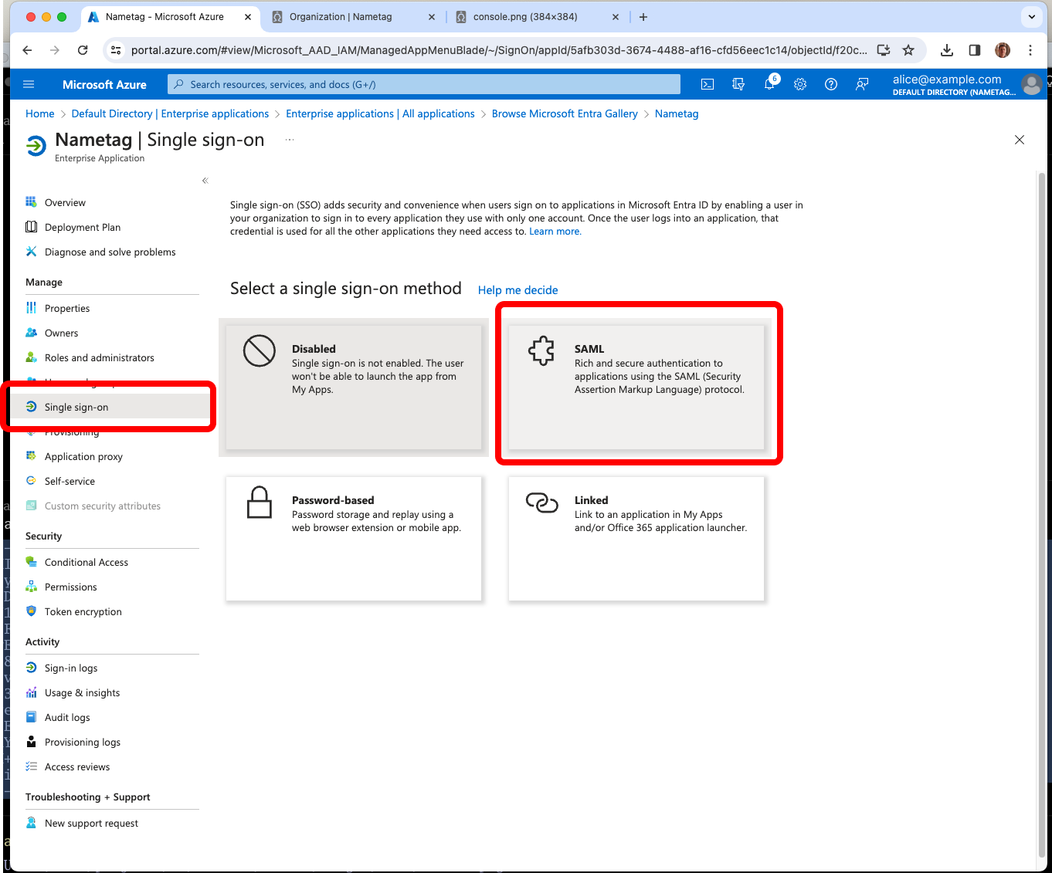
Task: Collapse the sidebar with the double chevron
Action: click(205, 181)
